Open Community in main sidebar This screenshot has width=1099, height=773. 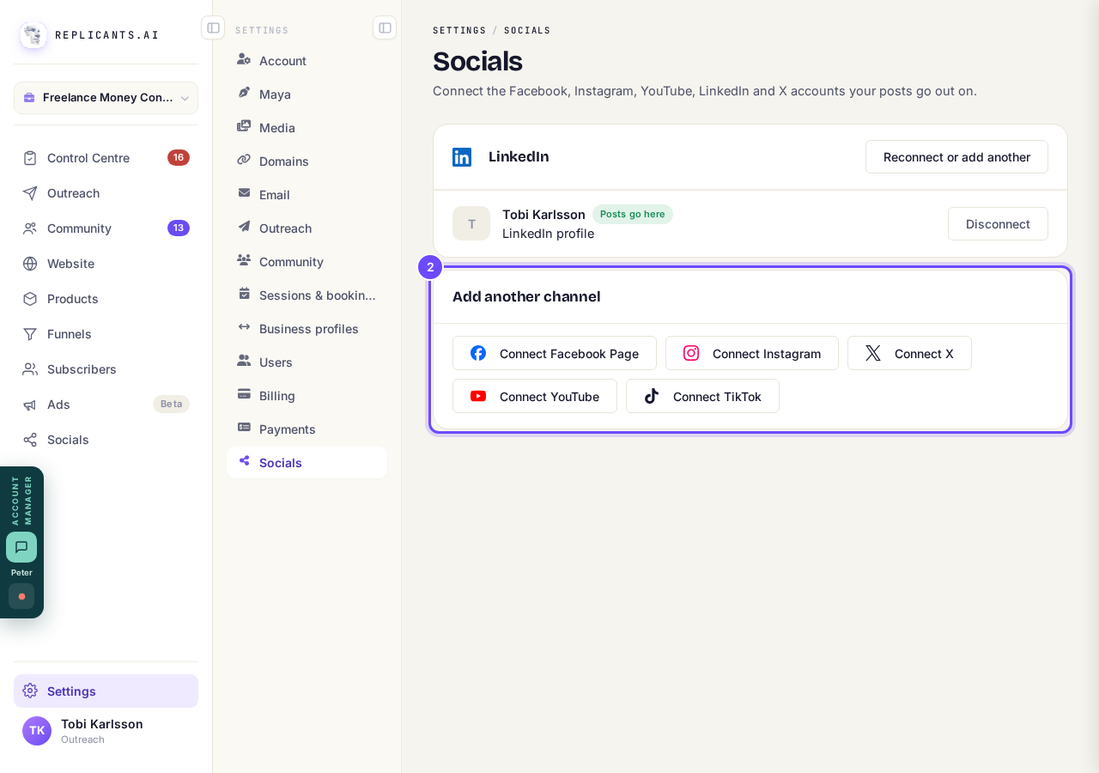coord(106,228)
